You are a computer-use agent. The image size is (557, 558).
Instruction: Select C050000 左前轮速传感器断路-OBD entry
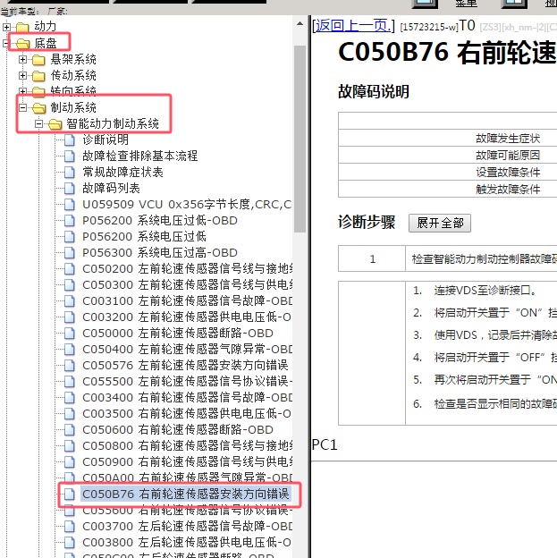coord(178,333)
